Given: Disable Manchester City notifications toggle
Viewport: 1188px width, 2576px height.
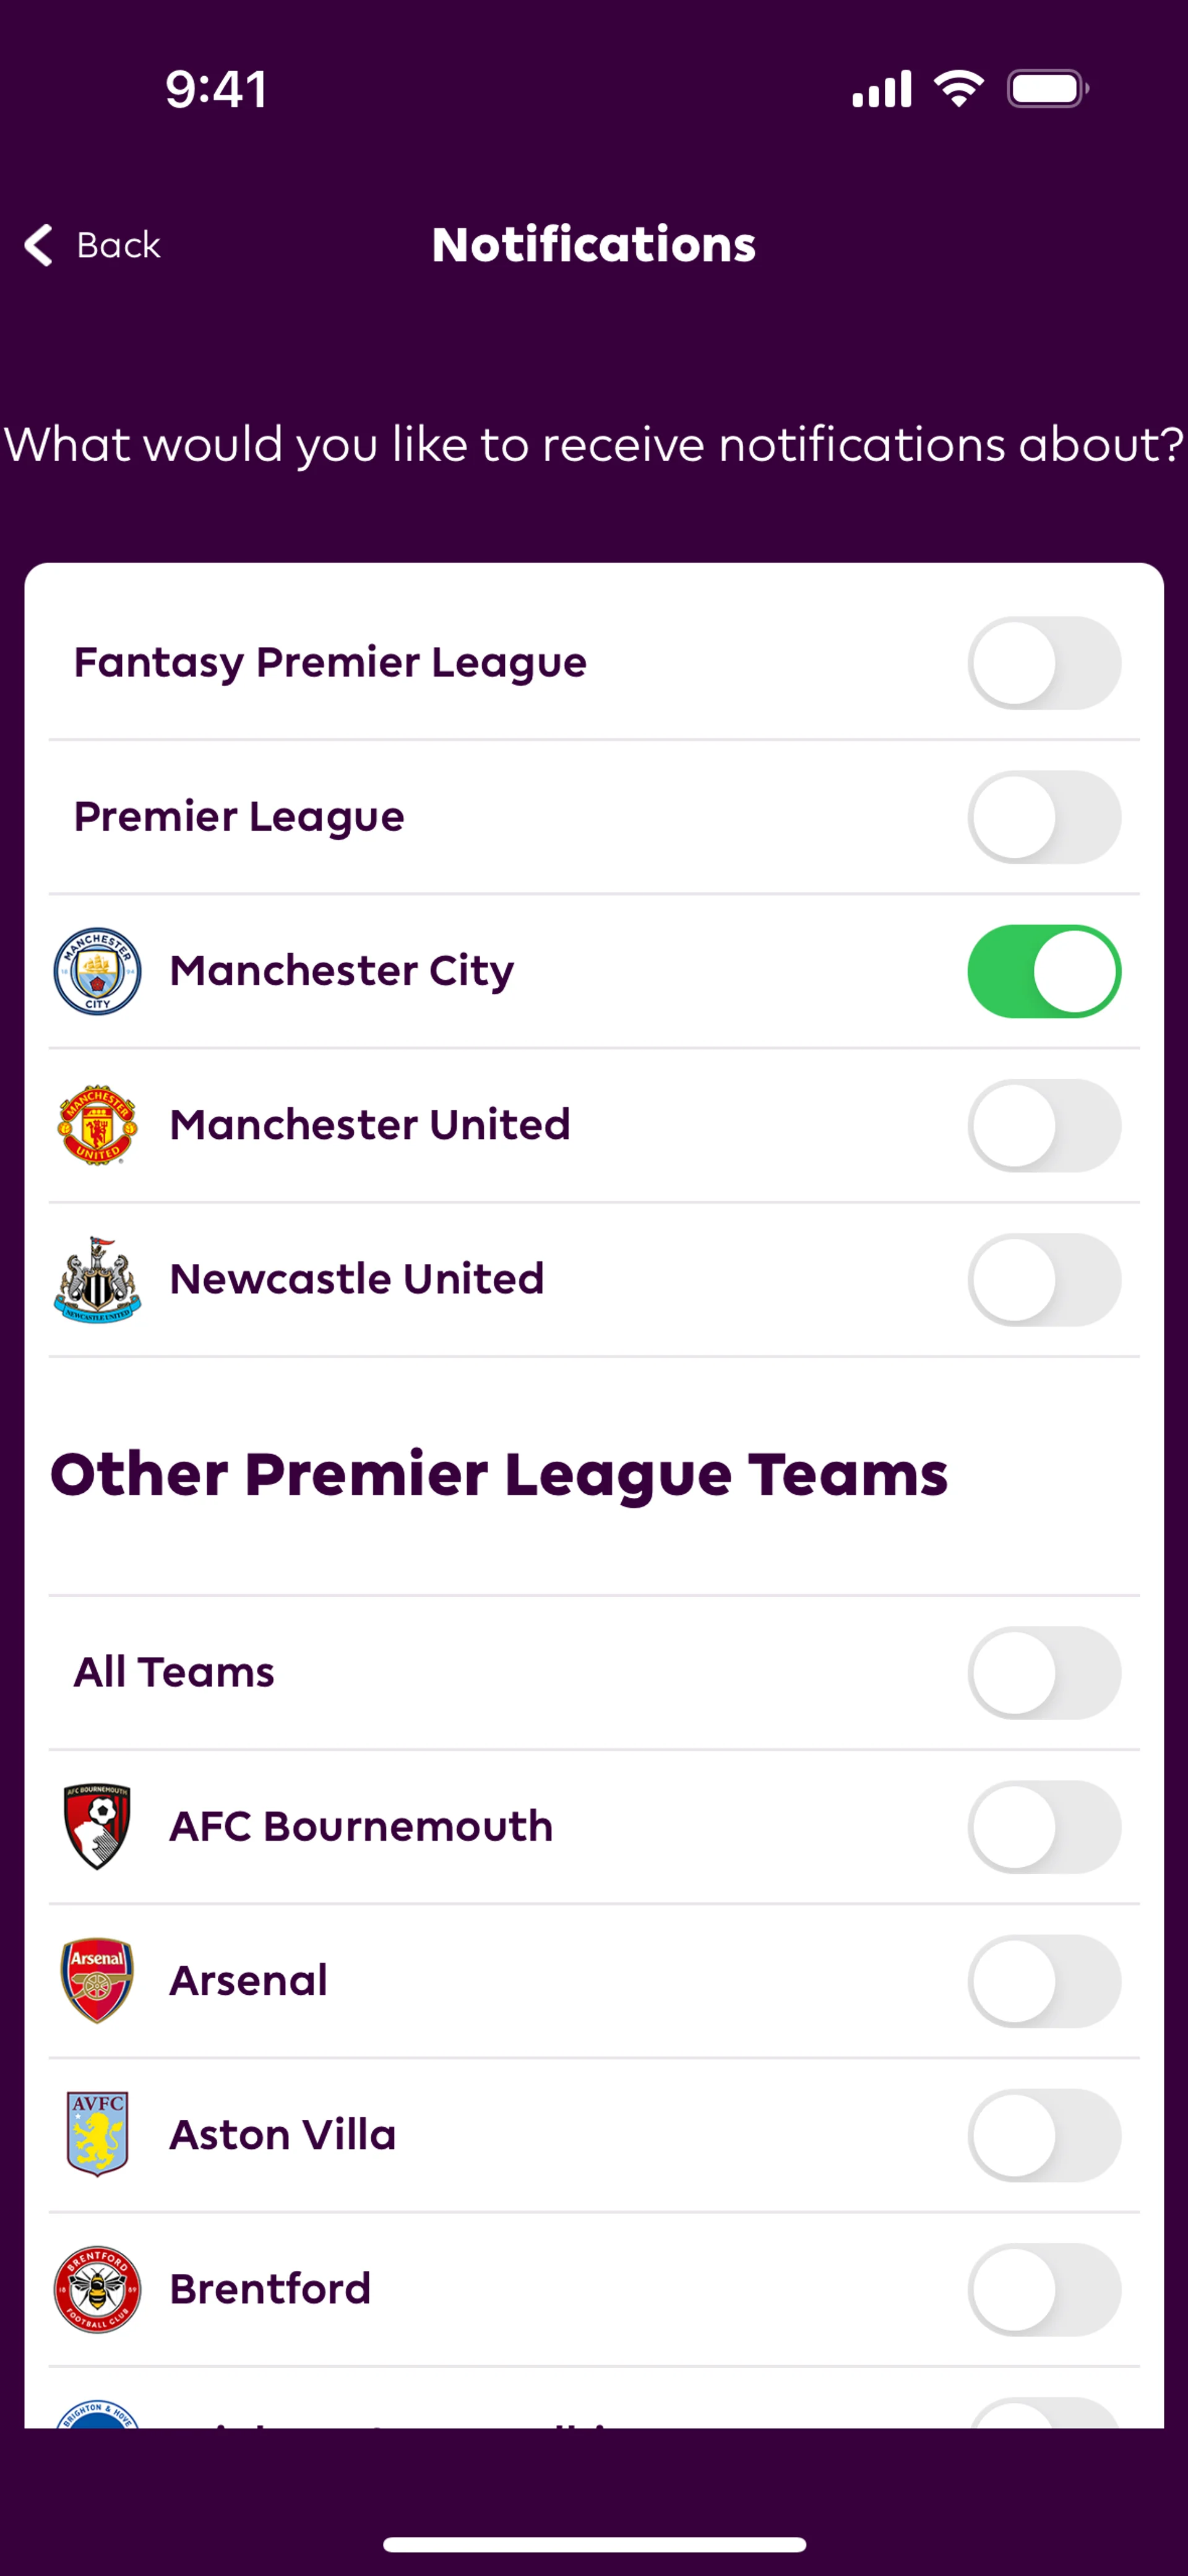Looking at the screenshot, I should 1043,971.
